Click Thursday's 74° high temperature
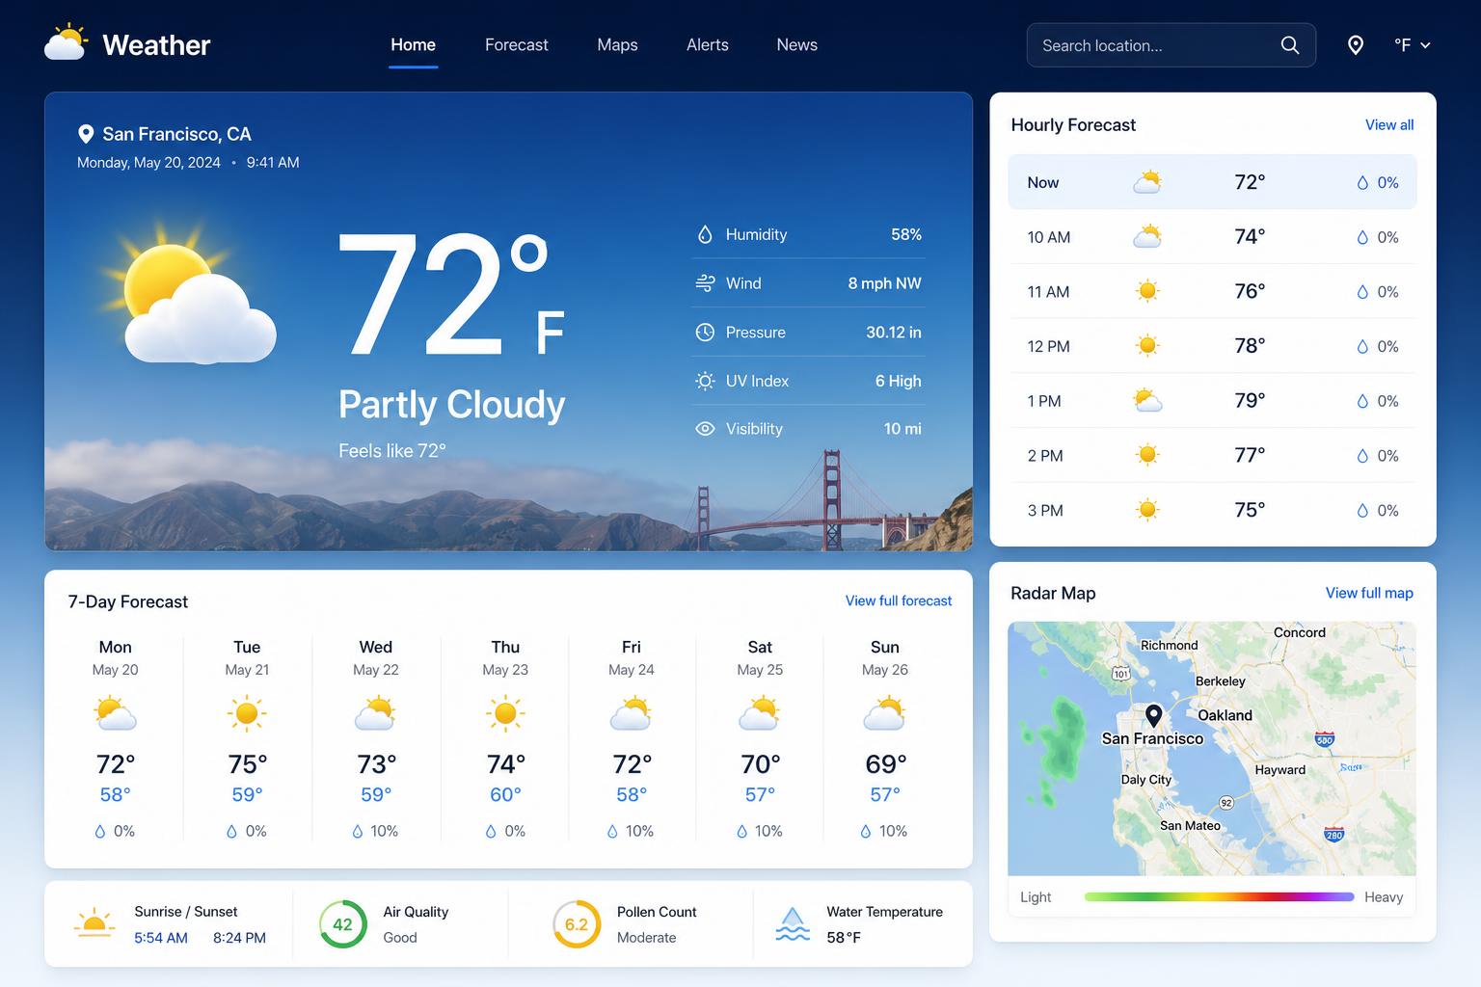Viewport: 1481px width, 987px height. click(x=505, y=764)
